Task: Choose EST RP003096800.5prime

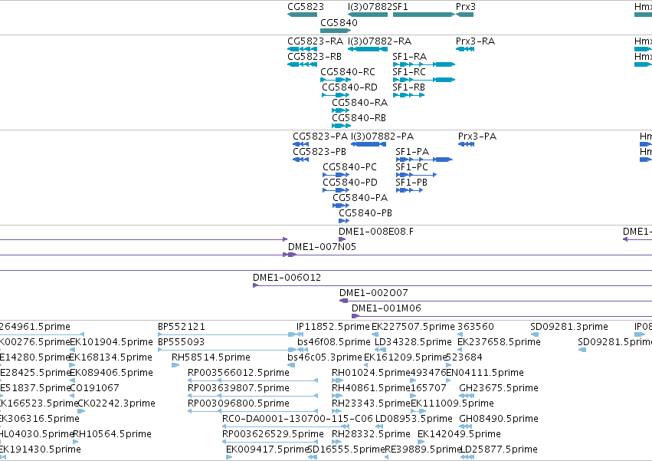Action: tap(253, 411)
